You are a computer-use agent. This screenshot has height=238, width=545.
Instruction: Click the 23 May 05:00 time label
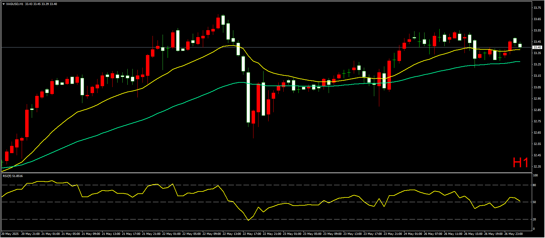[x=312, y=234]
